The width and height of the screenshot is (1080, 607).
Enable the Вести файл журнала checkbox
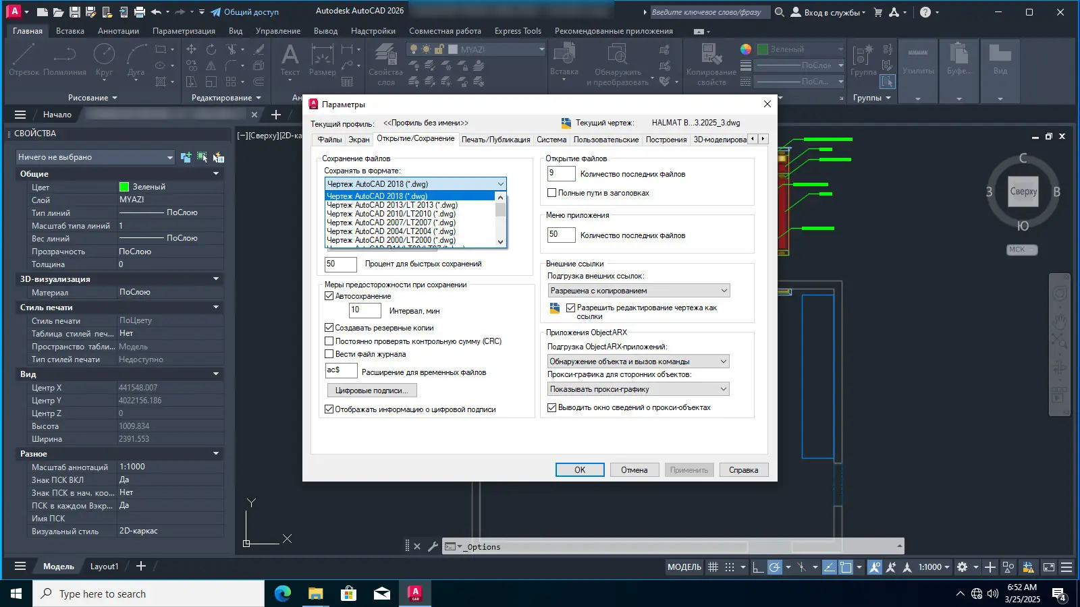[x=329, y=354]
